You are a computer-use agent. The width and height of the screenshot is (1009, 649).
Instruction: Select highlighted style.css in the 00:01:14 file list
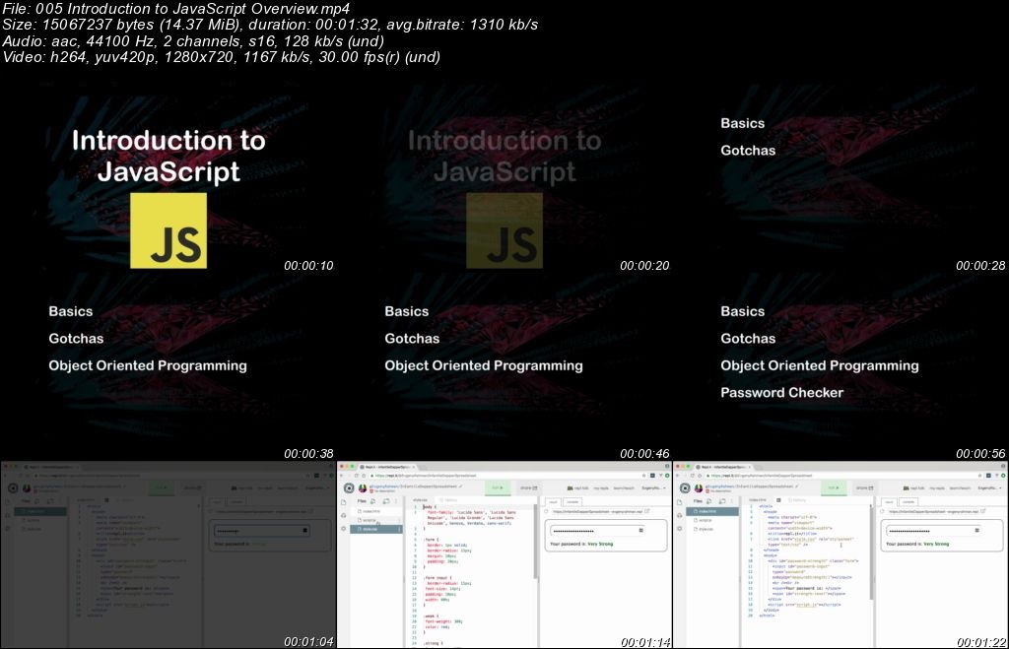(x=376, y=530)
